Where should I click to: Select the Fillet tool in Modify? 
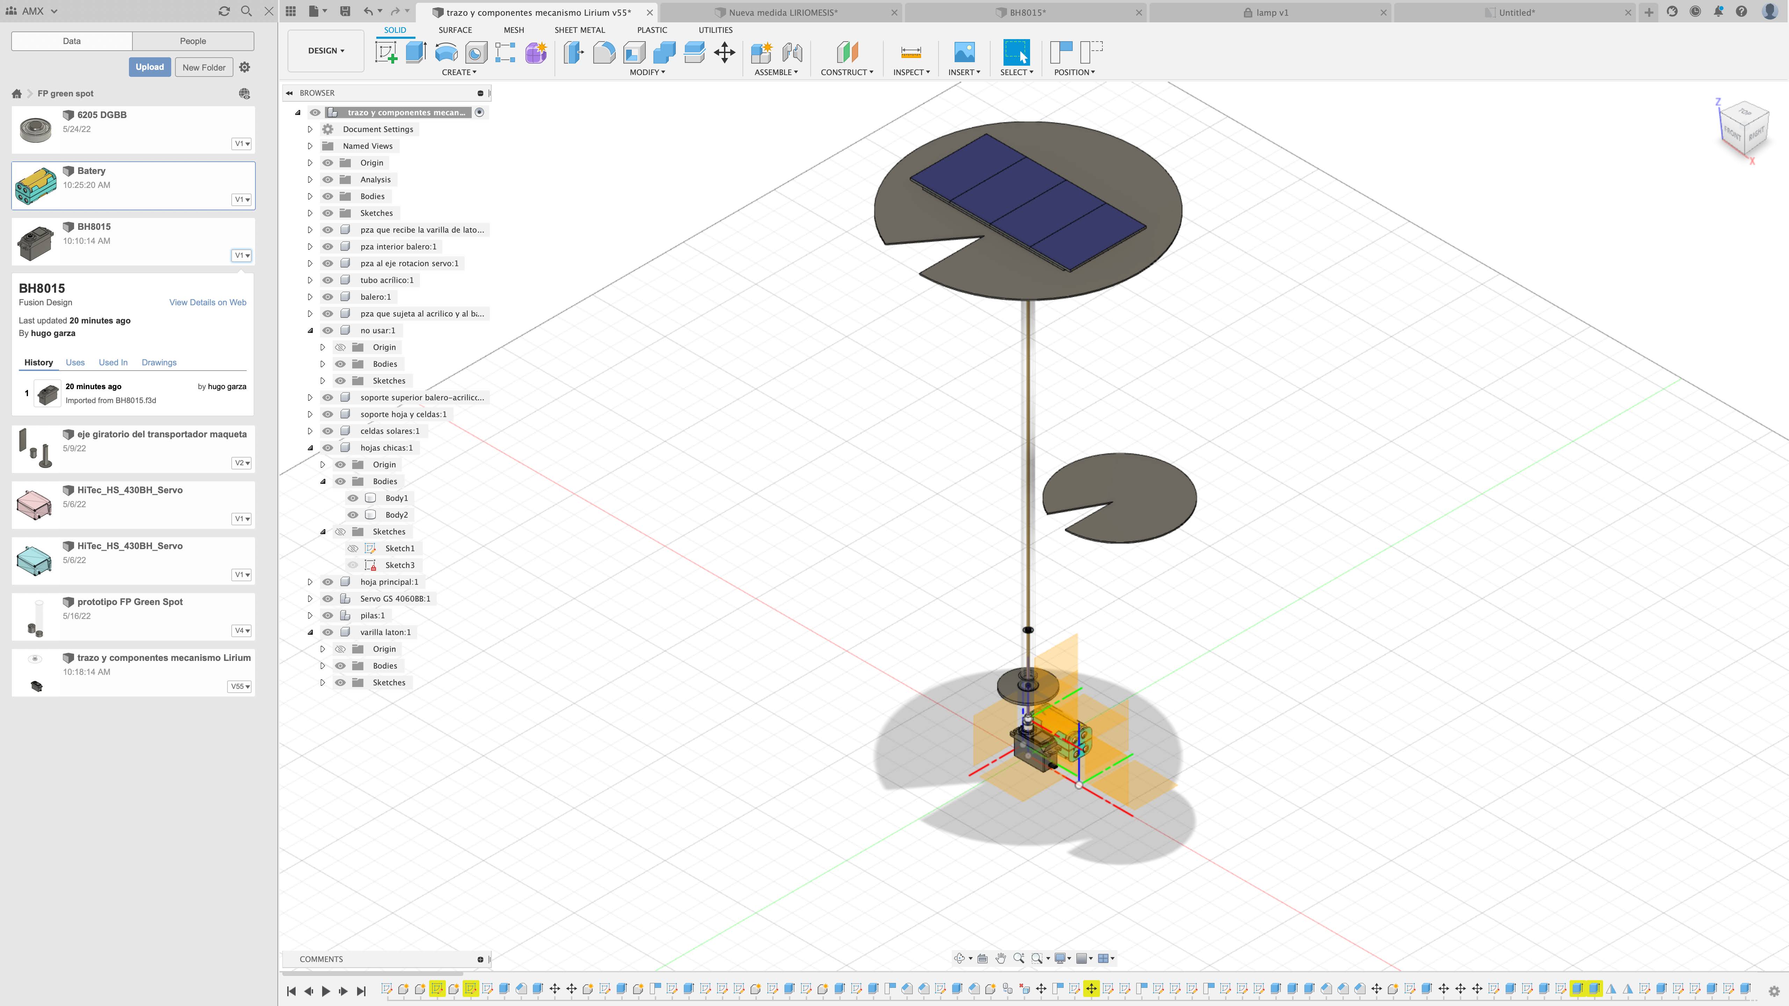pos(603,52)
